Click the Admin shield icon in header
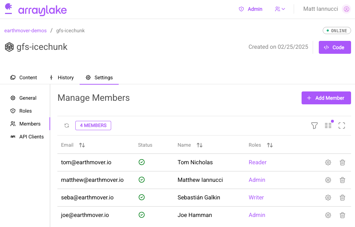 pos(241,9)
